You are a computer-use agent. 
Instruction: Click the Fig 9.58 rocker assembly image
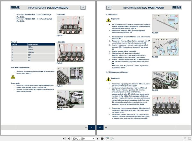pos(165,47)
